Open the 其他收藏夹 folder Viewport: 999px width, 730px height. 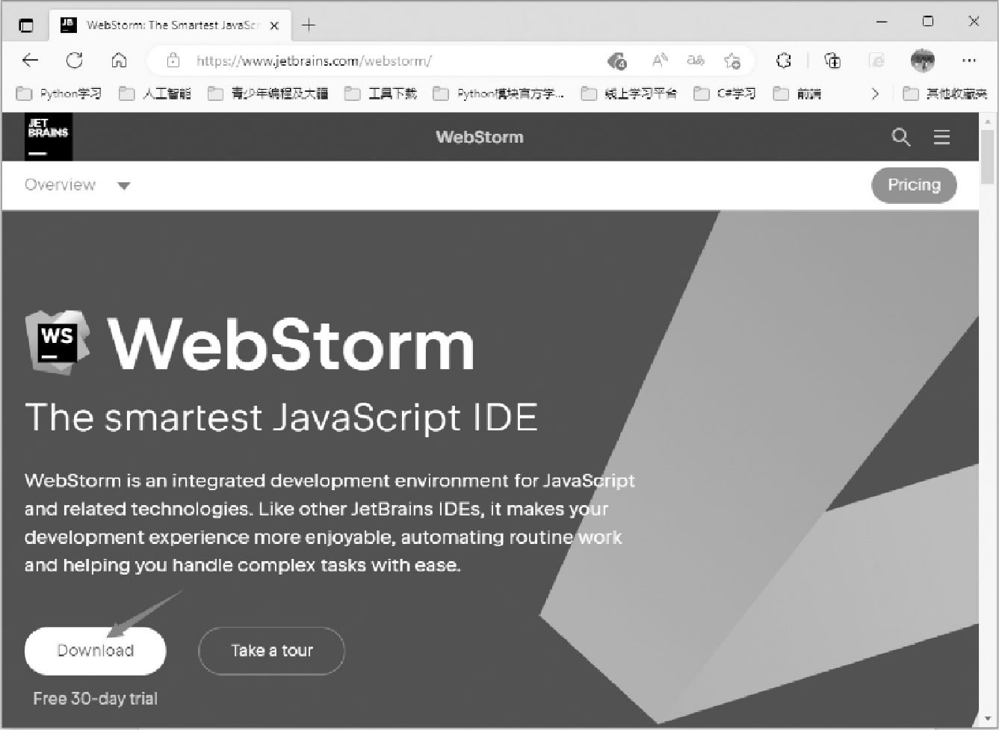(x=945, y=94)
